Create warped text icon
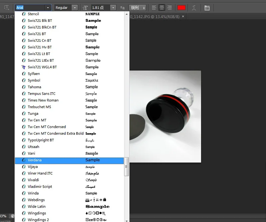The height and width of the screenshot is (222, 266). 194,8
